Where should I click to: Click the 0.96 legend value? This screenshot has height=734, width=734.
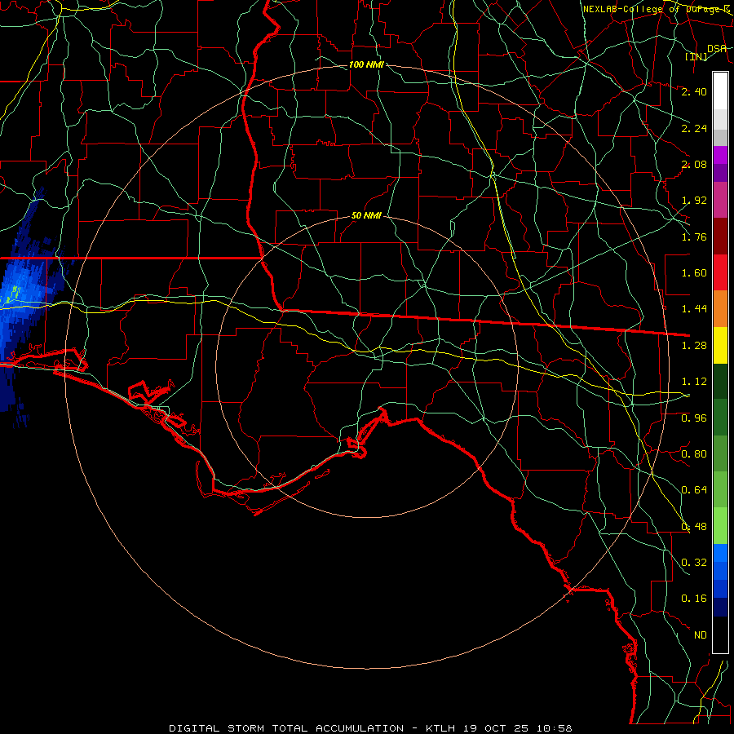(694, 418)
